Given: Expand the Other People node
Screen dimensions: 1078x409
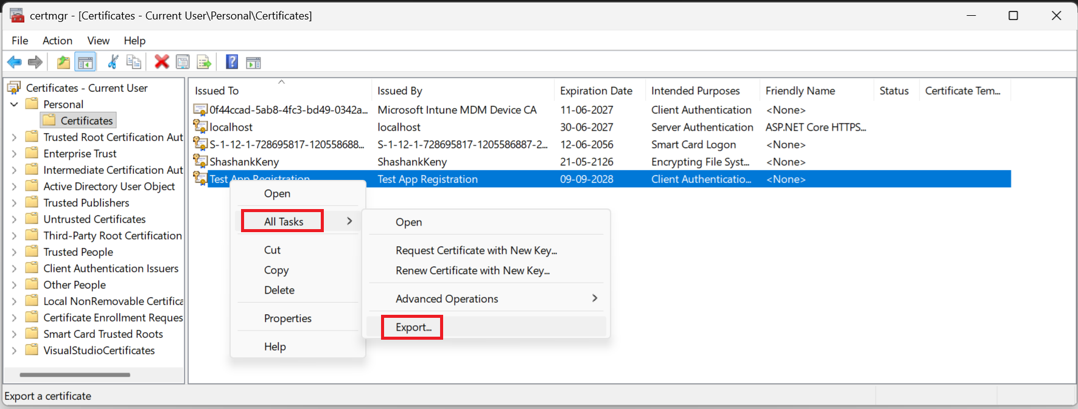Looking at the screenshot, I should point(14,285).
